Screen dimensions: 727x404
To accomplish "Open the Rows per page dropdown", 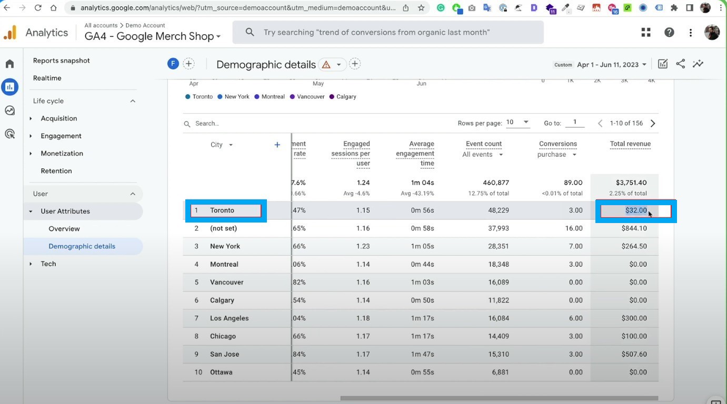I will tap(517, 123).
